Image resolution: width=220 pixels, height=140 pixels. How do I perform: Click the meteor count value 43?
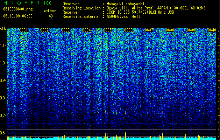point(51,16)
